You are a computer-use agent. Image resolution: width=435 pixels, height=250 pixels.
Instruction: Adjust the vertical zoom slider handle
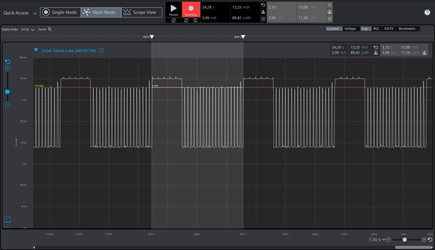tap(8, 92)
